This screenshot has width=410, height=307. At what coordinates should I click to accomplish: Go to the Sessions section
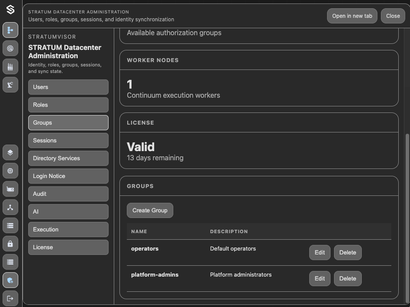coord(68,140)
